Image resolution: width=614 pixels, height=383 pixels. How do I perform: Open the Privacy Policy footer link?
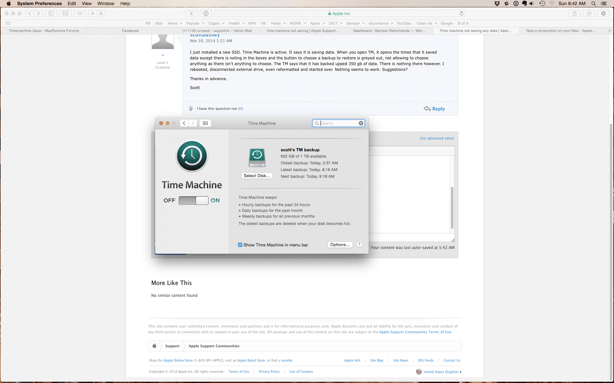coord(269,372)
